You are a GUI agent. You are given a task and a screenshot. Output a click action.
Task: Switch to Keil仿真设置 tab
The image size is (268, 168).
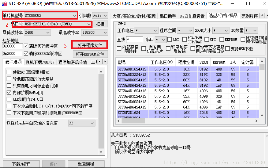click(x=192, y=16)
